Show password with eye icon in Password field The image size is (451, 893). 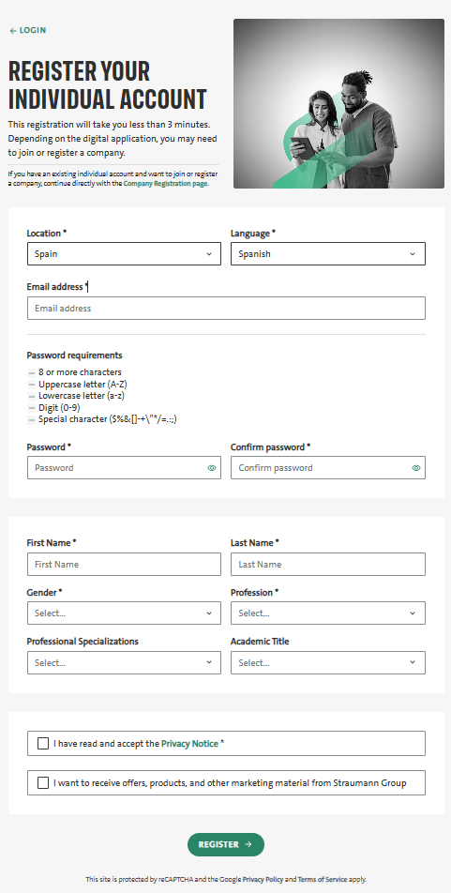point(212,467)
